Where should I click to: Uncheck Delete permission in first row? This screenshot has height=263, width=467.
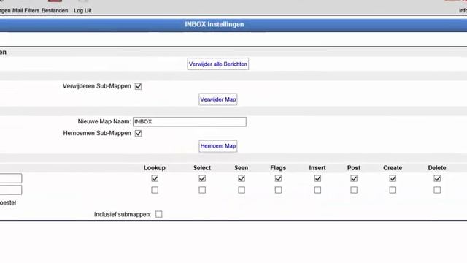tap(437, 178)
